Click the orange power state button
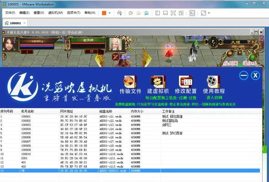Image resolution: width=269 pixels, height=182 pixels. coord(104,13)
